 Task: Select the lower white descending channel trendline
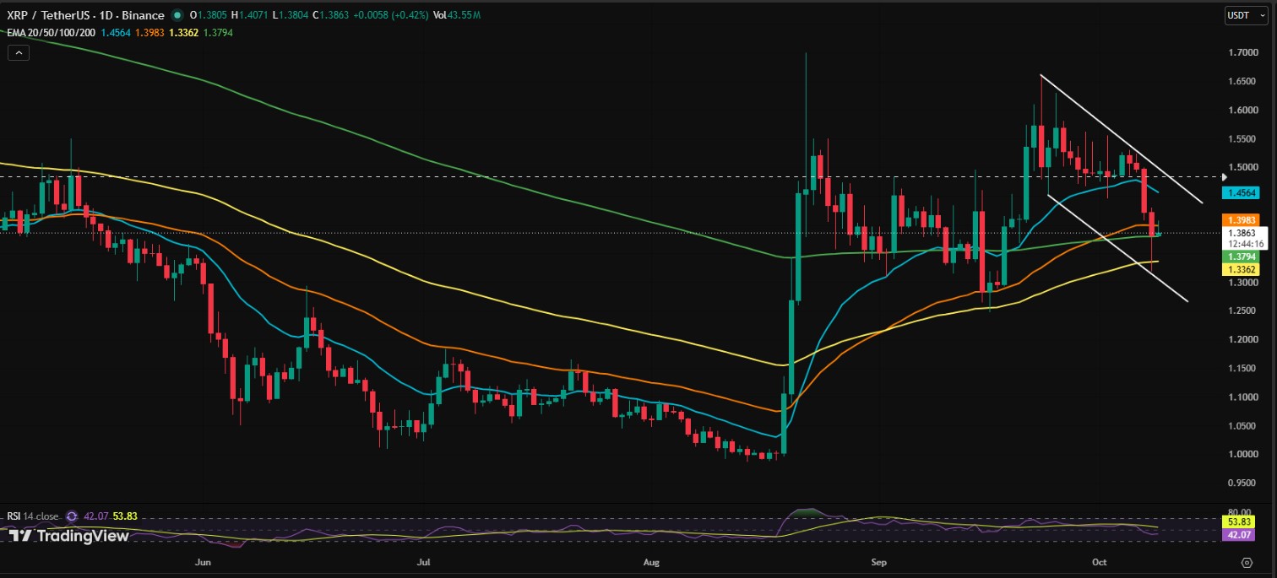pos(1118,249)
